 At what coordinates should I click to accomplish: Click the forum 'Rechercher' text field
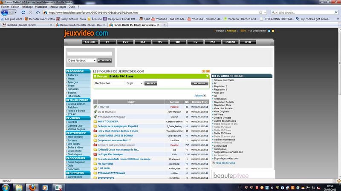(109, 83)
